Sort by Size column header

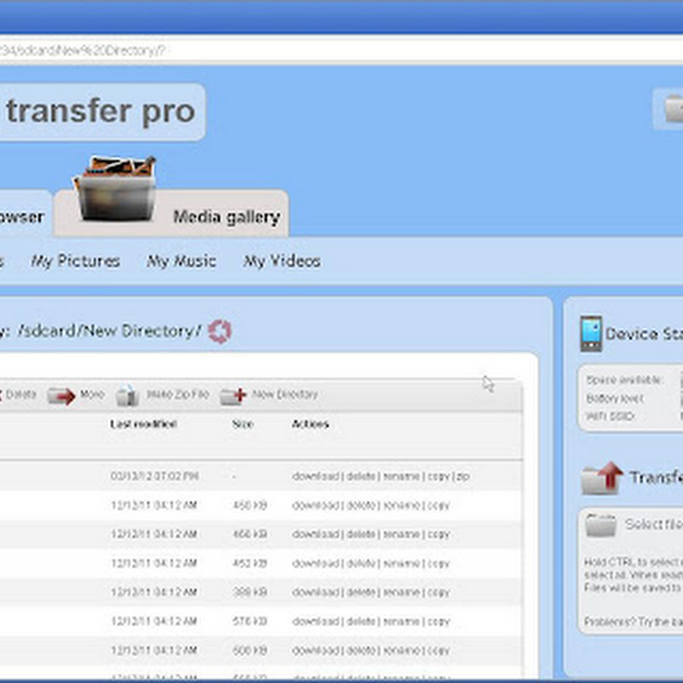click(x=243, y=424)
